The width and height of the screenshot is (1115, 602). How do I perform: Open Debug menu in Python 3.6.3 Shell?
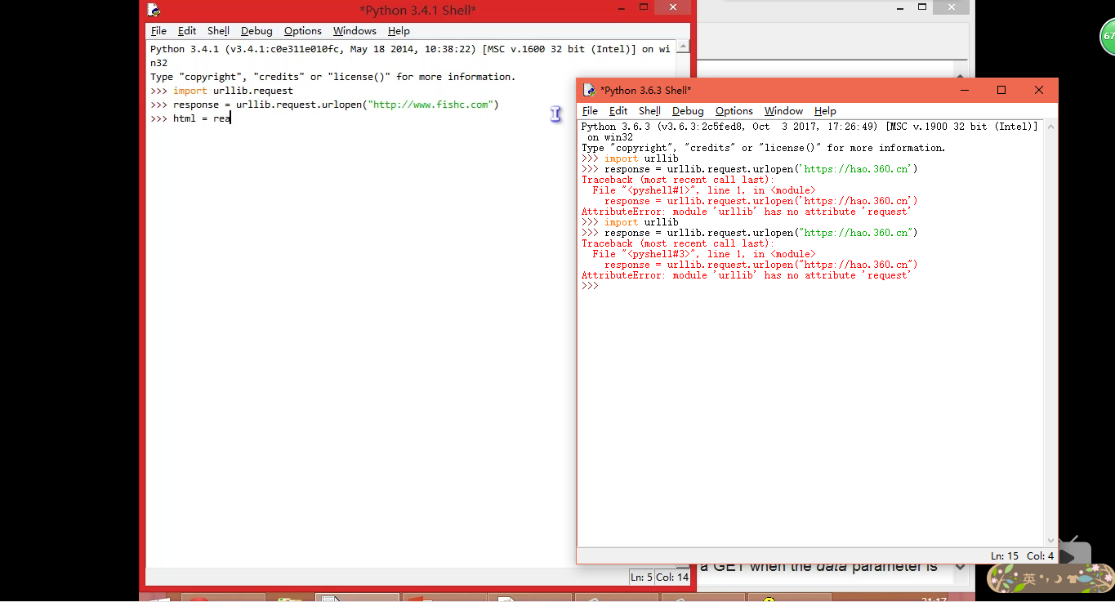tap(688, 111)
